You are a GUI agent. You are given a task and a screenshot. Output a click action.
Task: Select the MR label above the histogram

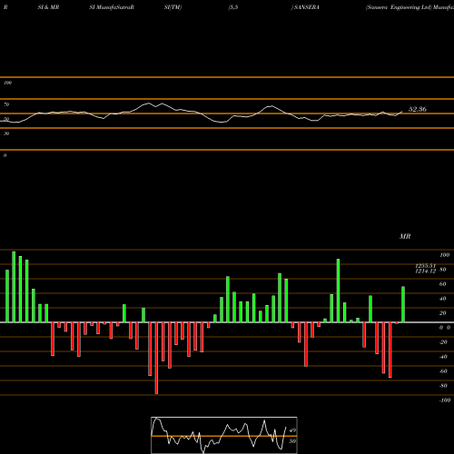pos(405,236)
